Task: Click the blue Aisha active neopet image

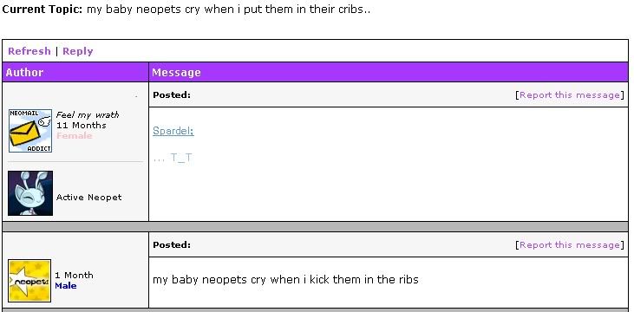Action: click(30, 192)
